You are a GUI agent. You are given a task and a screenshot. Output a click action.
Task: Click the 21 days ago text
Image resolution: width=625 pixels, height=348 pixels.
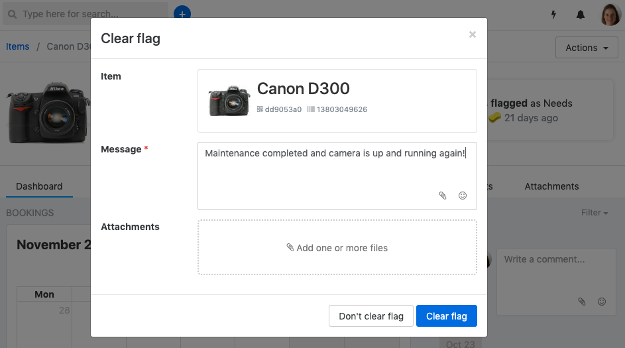click(x=531, y=118)
